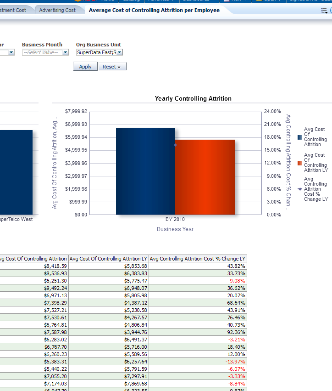This screenshot has width=332, height=391.
Task: Expand the Org Business Unit dropdown
Action: (x=120, y=52)
